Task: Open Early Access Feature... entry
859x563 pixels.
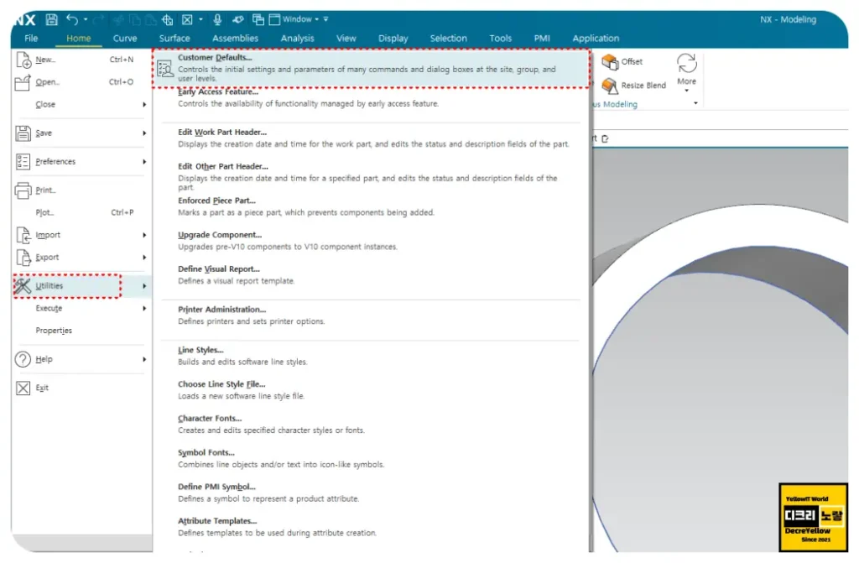Action: [x=218, y=92]
